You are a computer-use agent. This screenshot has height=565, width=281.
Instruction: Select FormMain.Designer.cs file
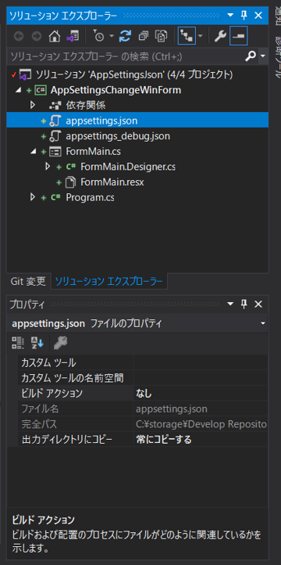coord(128,167)
